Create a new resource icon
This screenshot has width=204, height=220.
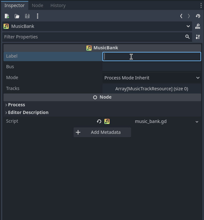pyautogui.click(x=7, y=16)
